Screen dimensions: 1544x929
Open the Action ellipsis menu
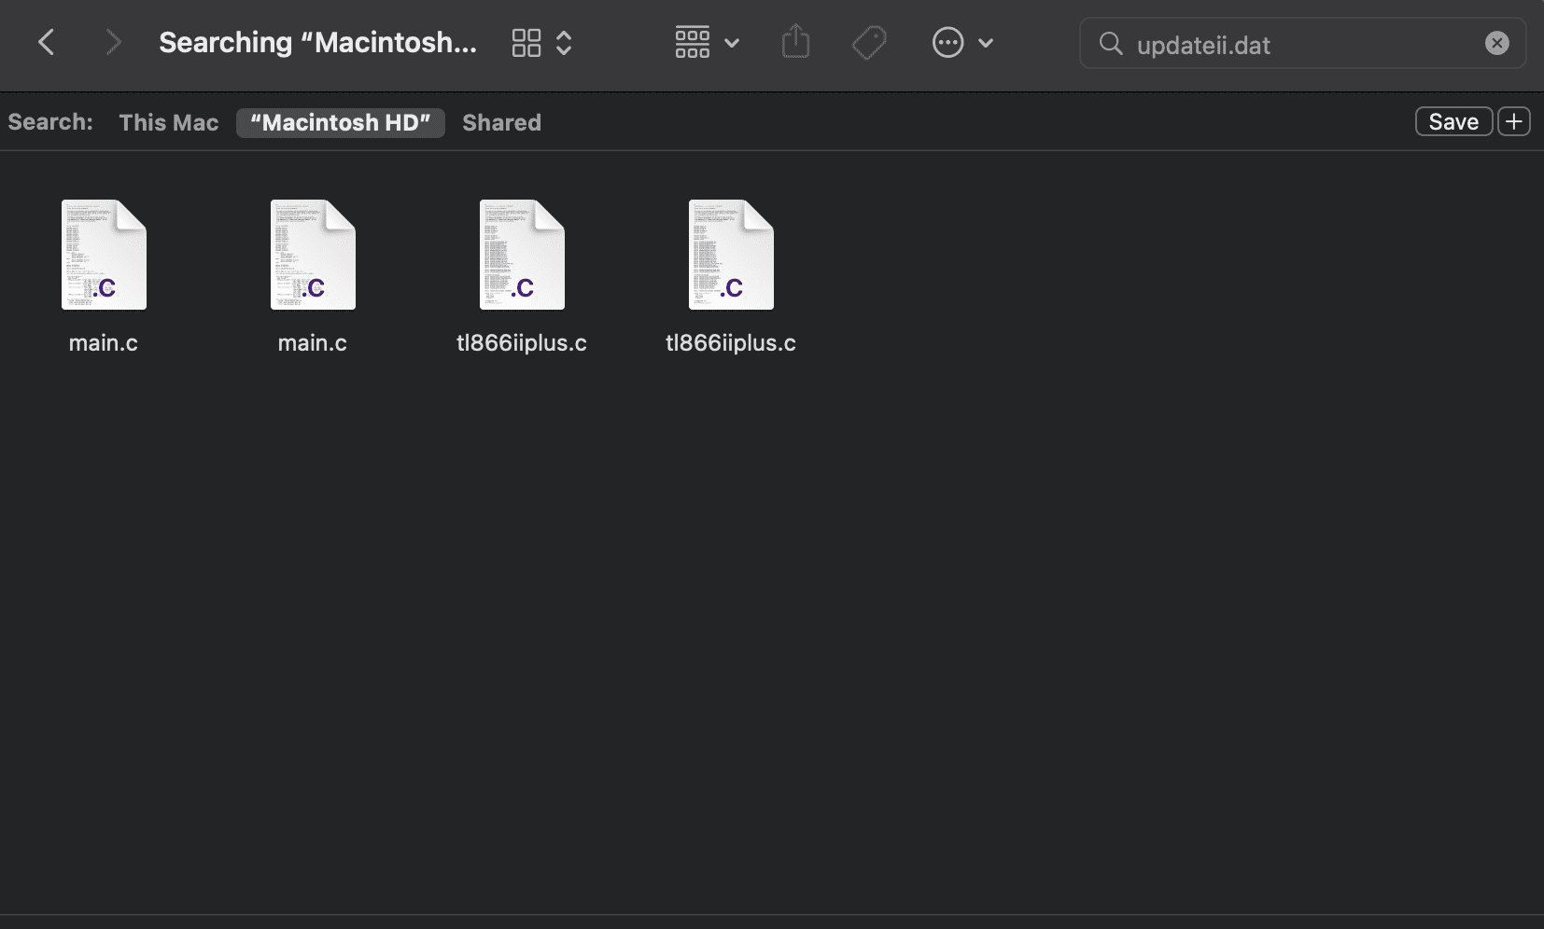pos(962,43)
